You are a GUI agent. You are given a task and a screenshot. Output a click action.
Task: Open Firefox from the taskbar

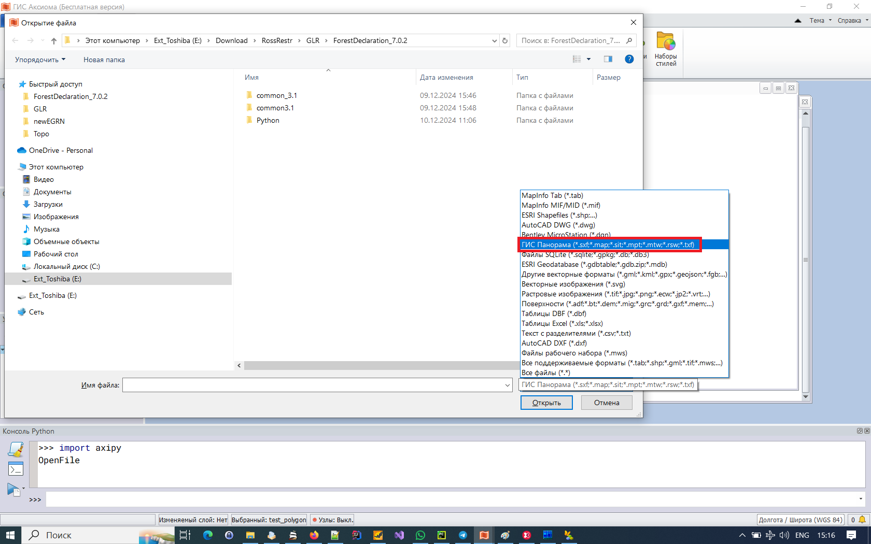point(314,535)
